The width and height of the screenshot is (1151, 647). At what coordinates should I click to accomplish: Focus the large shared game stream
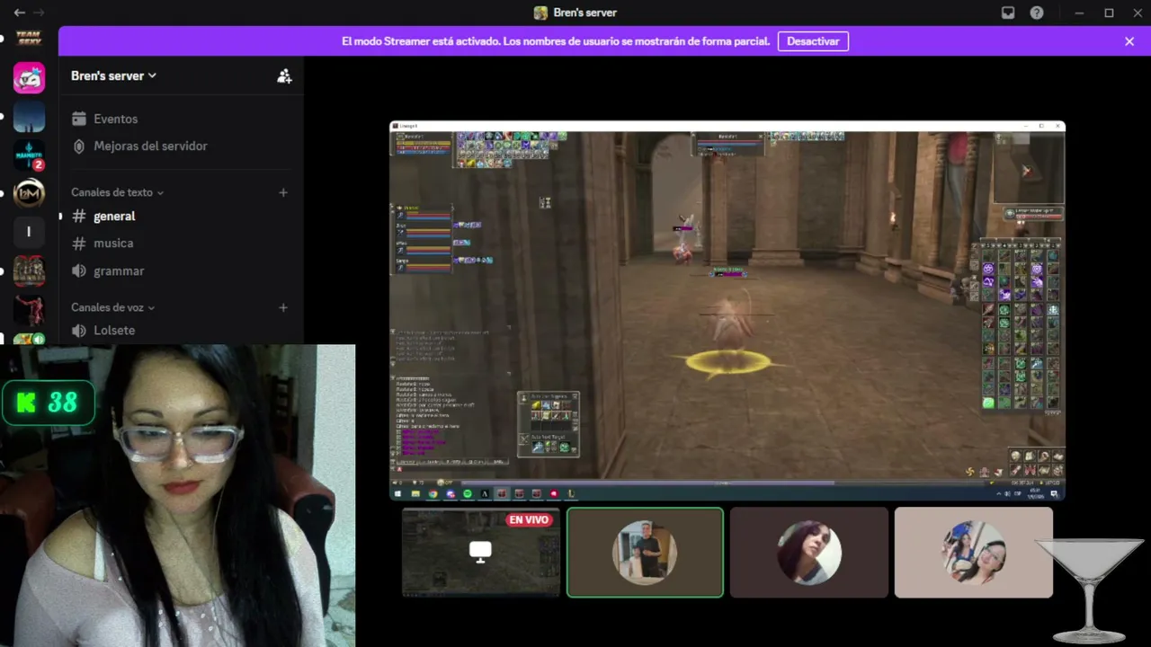pos(727,310)
